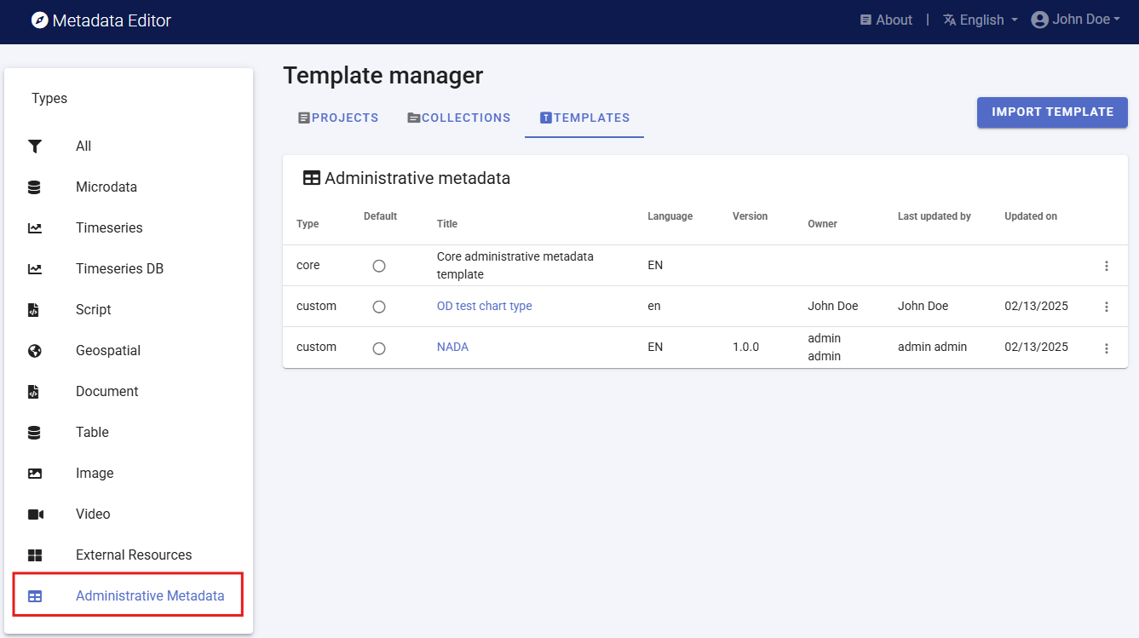The image size is (1139, 638).
Task: Set Core administrative template as default
Action: [379, 266]
